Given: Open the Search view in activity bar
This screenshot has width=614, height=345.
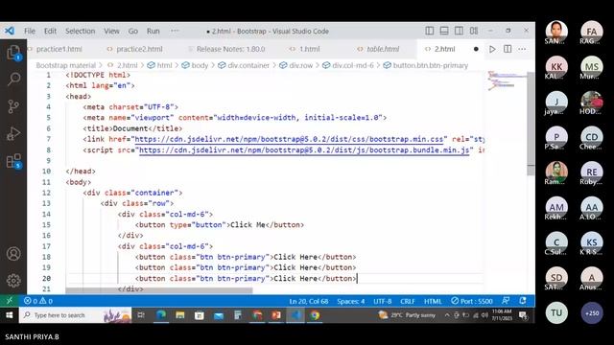Looking at the screenshot, I should 13,79.
